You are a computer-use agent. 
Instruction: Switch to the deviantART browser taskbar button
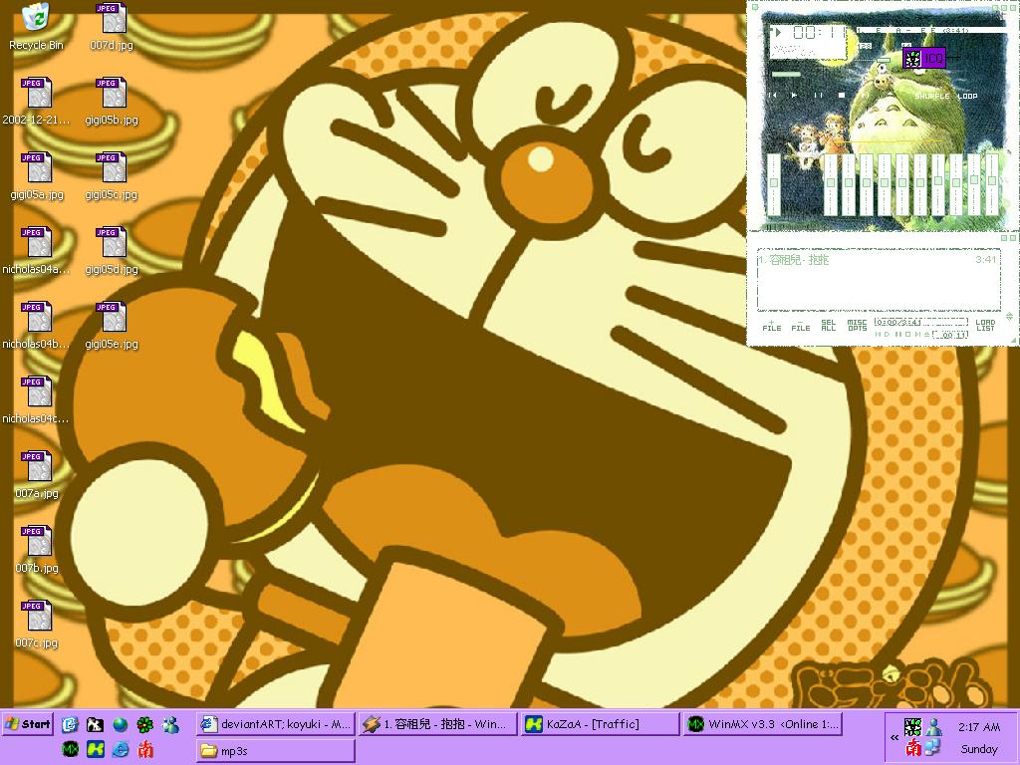[275, 724]
